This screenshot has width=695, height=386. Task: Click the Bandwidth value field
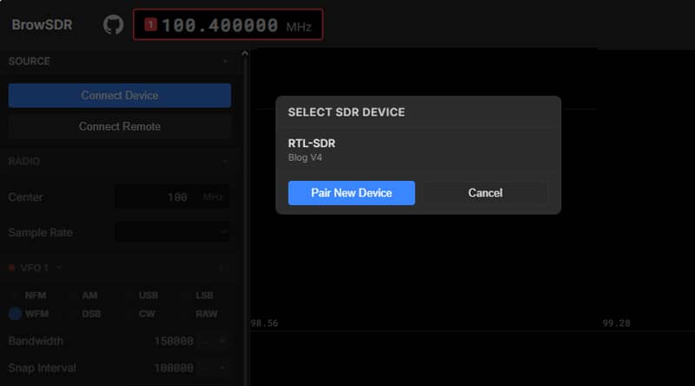173,341
